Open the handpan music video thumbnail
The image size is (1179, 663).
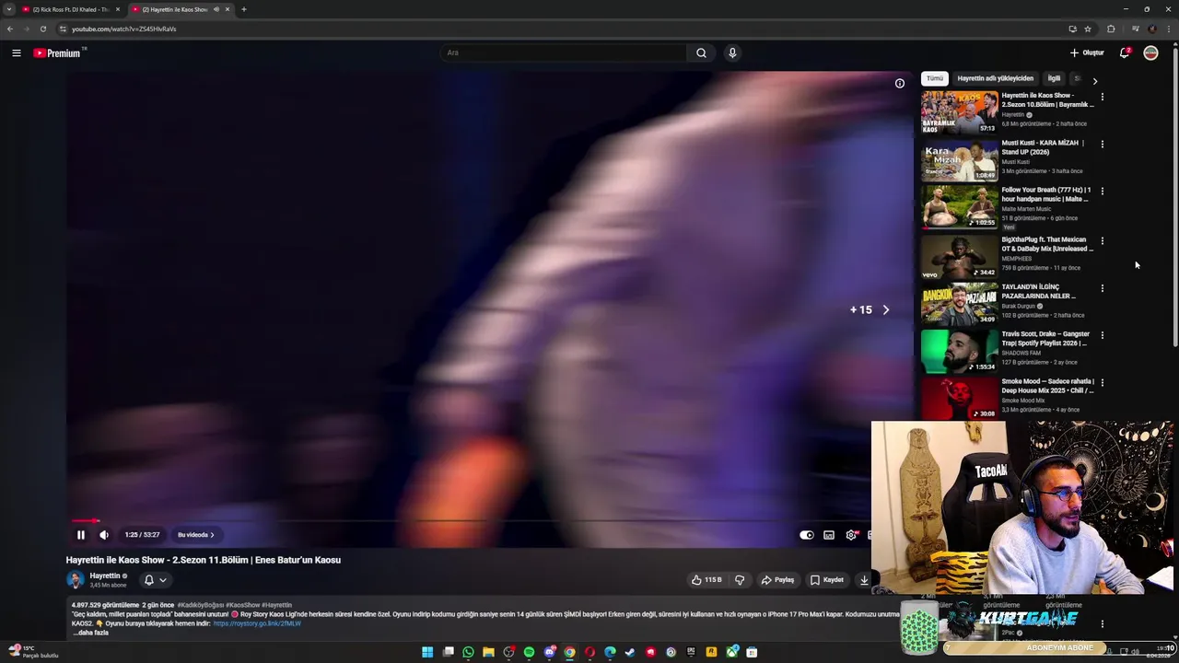pos(959,207)
